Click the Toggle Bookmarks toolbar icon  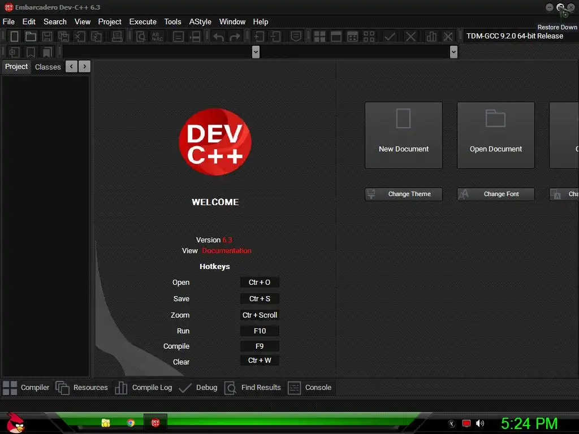pyautogui.click(x=31, y=52)
